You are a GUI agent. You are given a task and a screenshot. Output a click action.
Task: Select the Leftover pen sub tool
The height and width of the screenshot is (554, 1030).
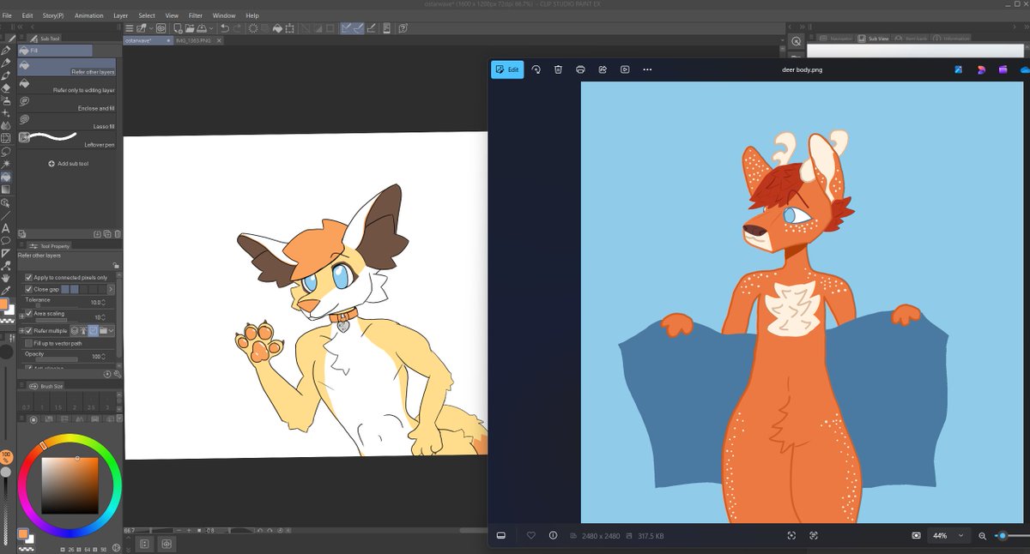67,139
